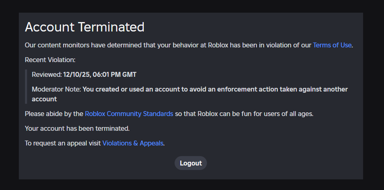The image size is (384, 190).
Task: Click the words 'Please abide by the'
Action: point(54,114)
